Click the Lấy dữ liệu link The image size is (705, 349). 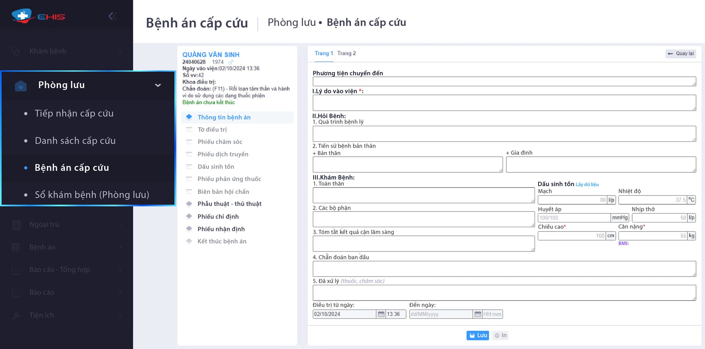click(x=587, y=184)
